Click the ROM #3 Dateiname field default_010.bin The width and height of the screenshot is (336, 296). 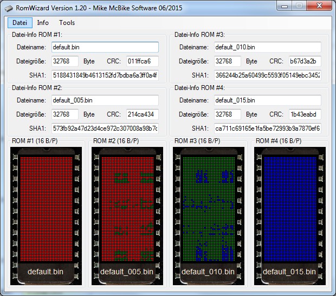coord(267,47)
